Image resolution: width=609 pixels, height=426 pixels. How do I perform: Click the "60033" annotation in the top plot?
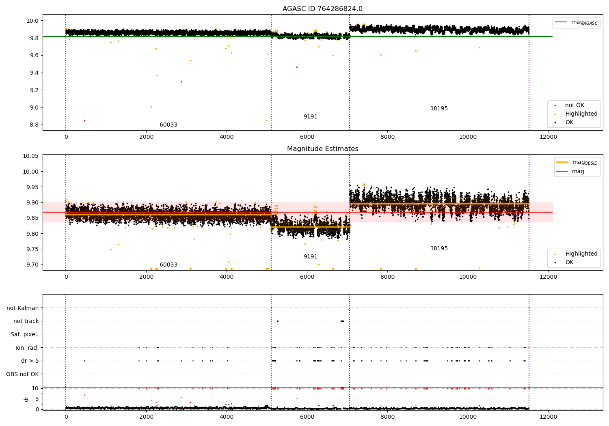pyautogui.click(x=168, y=125)
